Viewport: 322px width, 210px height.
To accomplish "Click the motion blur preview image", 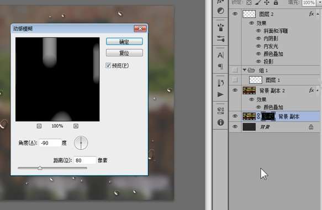I will coord(57,80).
